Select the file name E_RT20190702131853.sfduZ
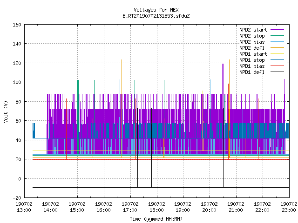The image size is (298, 223). coord(156,16)
